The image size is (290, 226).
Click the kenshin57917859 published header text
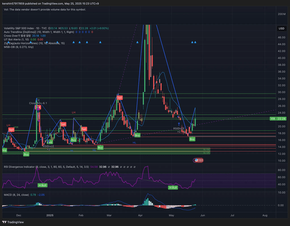pos(50,3)
